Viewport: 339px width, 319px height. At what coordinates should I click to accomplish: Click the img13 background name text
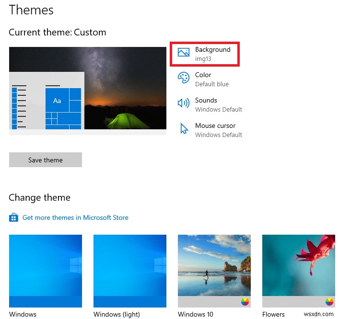point(203,59)
